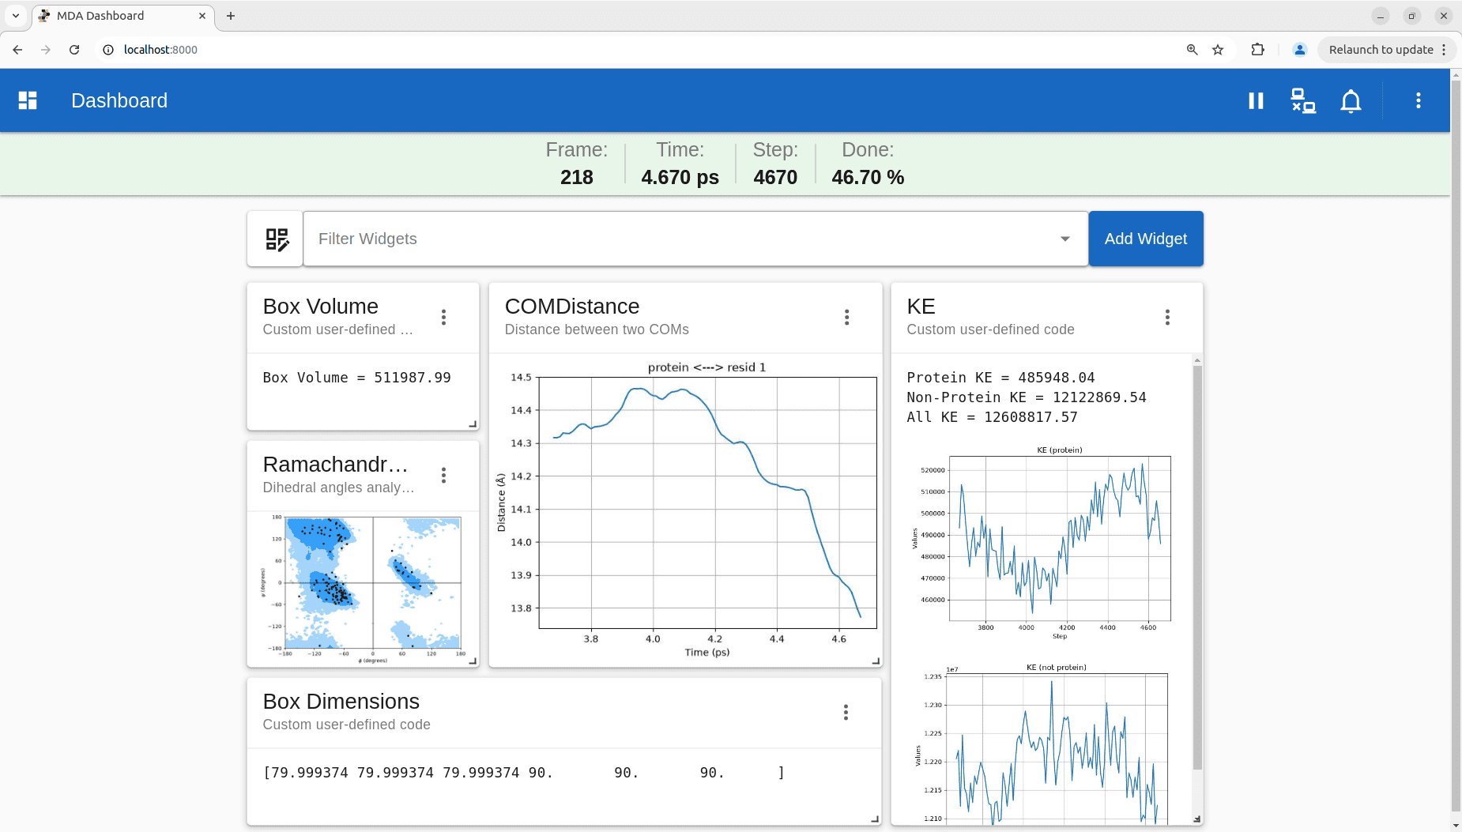The width and height of the screenshot is (1462, 832).
Task: Reload the page
Action: [x=74, y=49]
